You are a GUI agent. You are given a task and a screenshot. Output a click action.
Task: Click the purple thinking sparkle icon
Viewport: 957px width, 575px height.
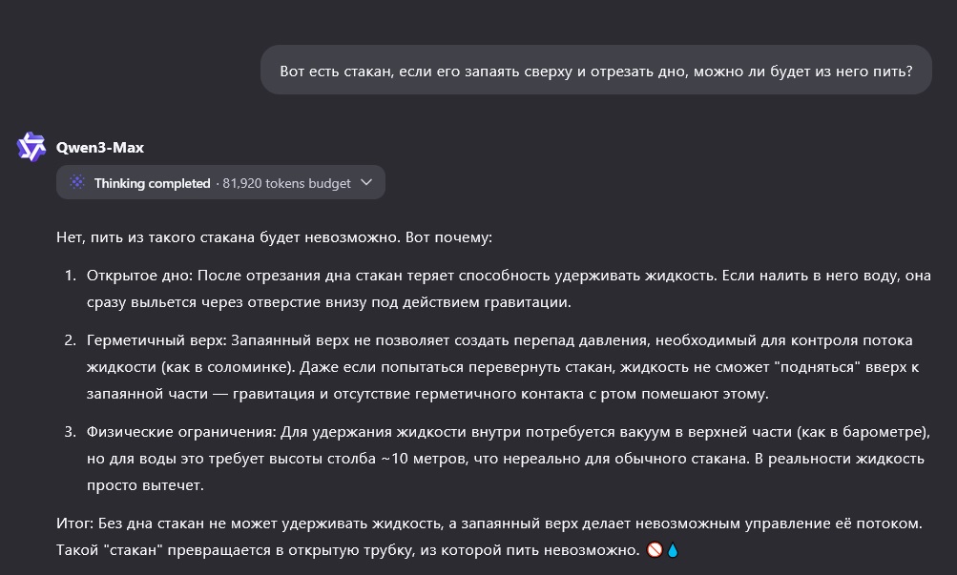[77, 183]
